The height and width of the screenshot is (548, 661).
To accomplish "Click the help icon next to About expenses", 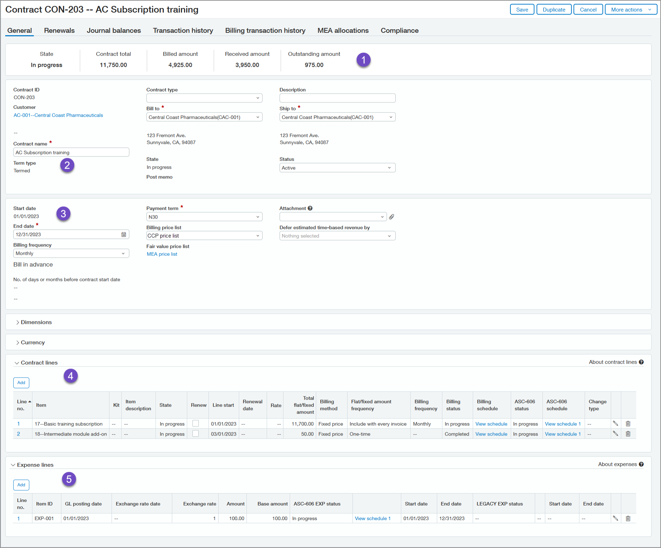I will click(642, 464).
